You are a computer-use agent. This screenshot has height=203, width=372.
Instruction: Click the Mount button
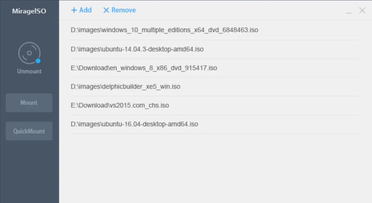tap(29, 103)
